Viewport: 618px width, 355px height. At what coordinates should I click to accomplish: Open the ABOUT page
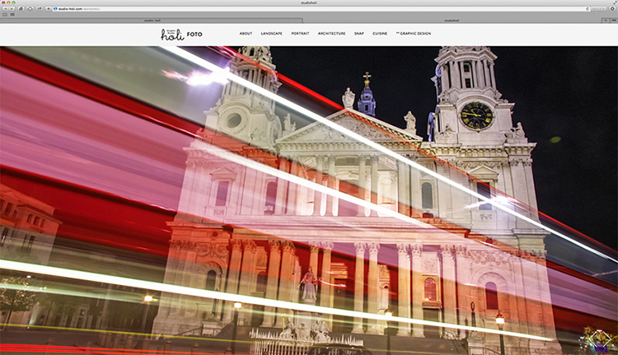(x=246, y=34)
